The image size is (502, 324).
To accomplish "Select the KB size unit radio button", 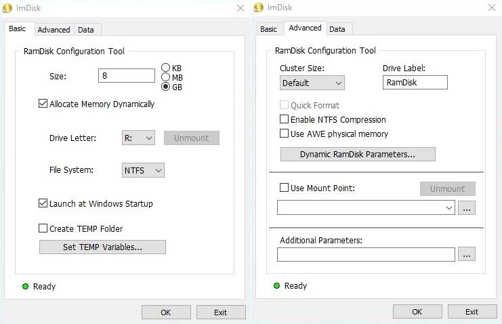I will click(x=165, y=68).
